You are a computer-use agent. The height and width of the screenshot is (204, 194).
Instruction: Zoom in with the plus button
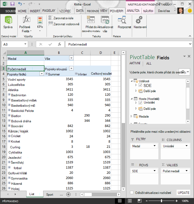point(176,201)
